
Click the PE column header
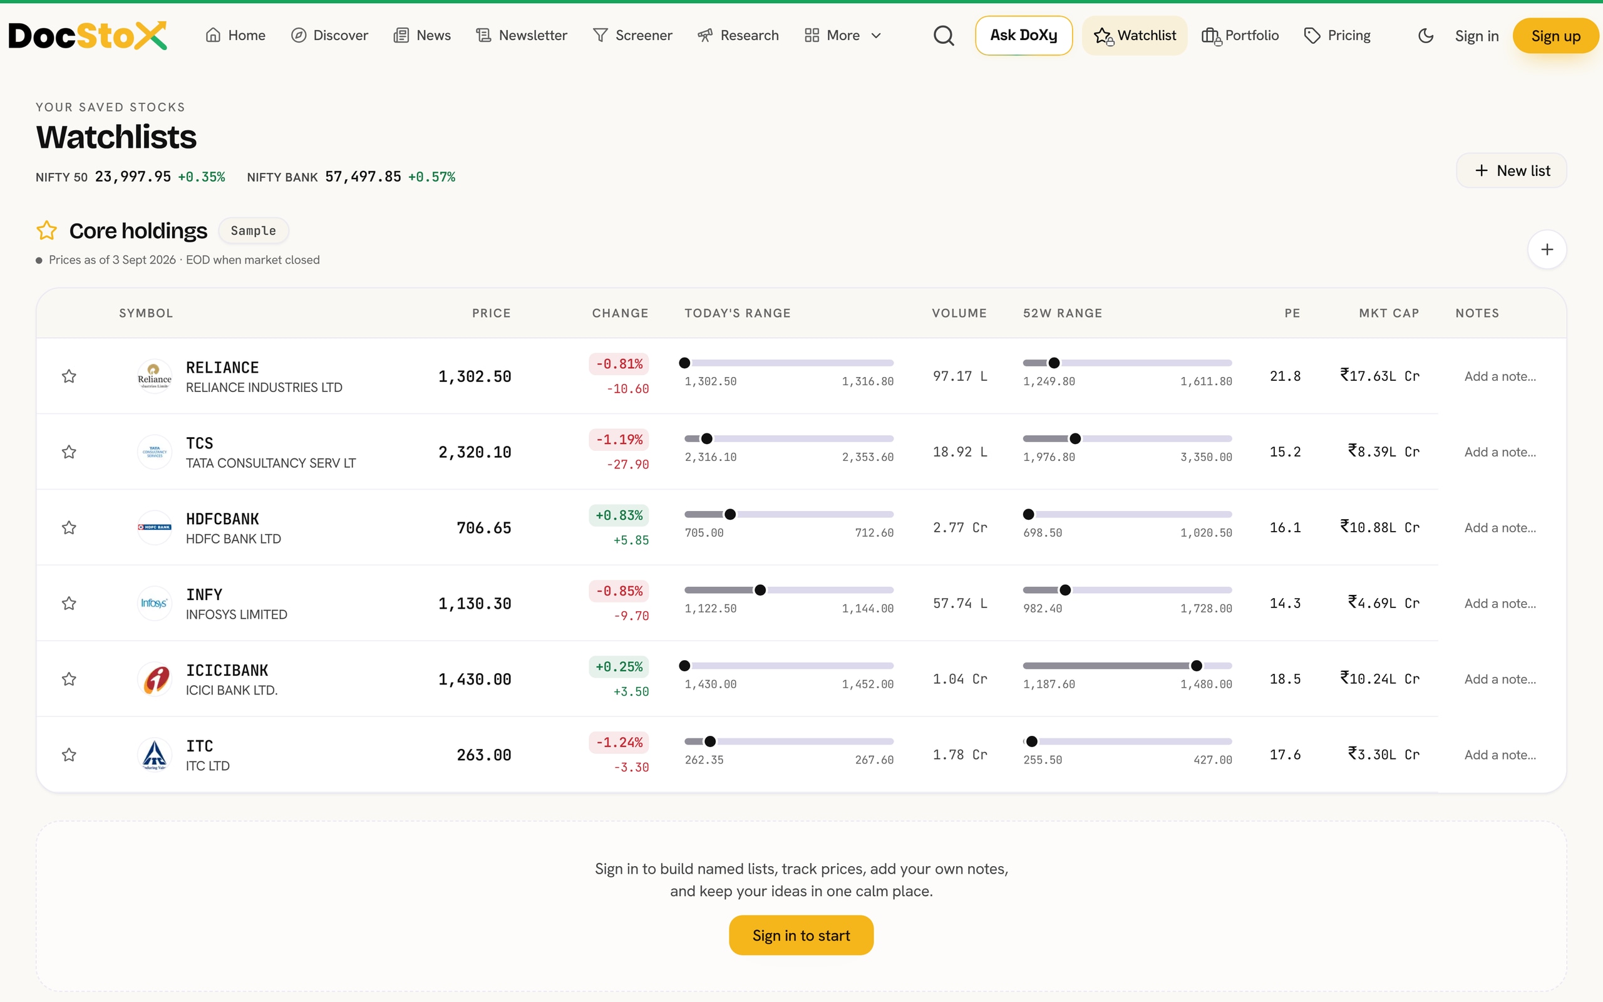click(1292, 314)
